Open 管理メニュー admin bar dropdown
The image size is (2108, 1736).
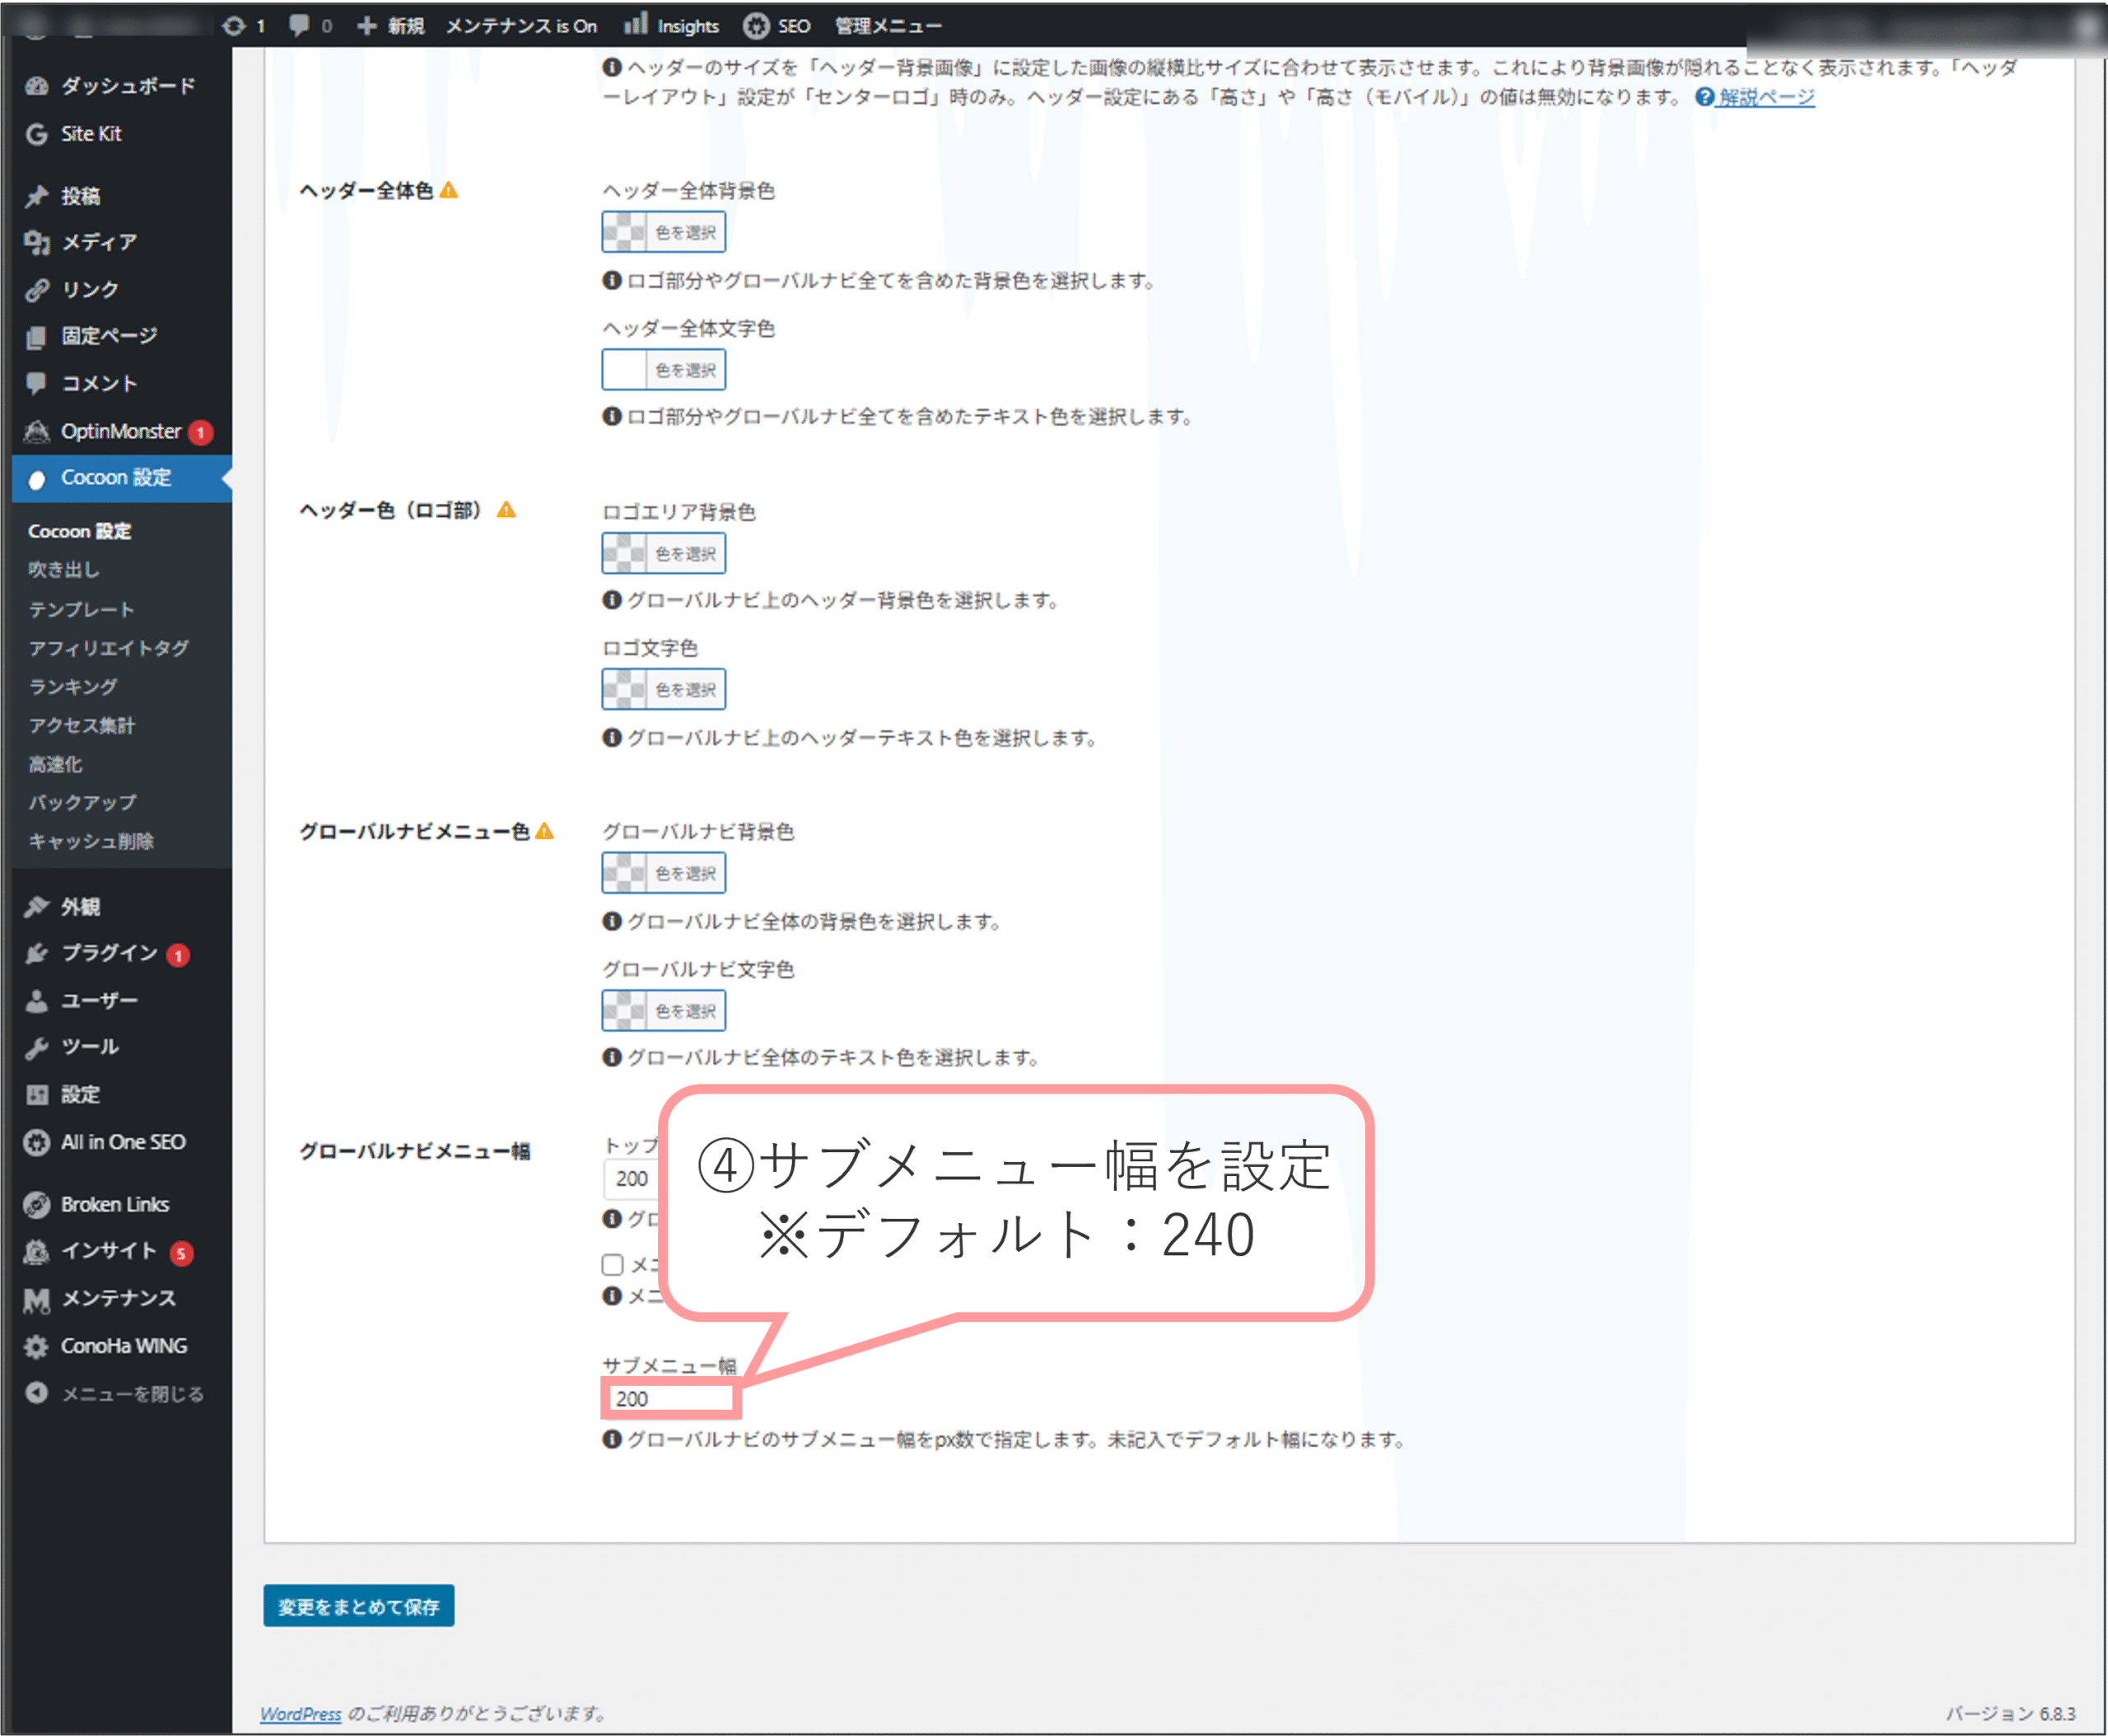click(x=888, y=26)
